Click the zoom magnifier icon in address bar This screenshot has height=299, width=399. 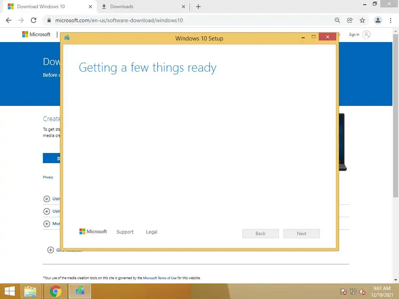click(337, 20)
